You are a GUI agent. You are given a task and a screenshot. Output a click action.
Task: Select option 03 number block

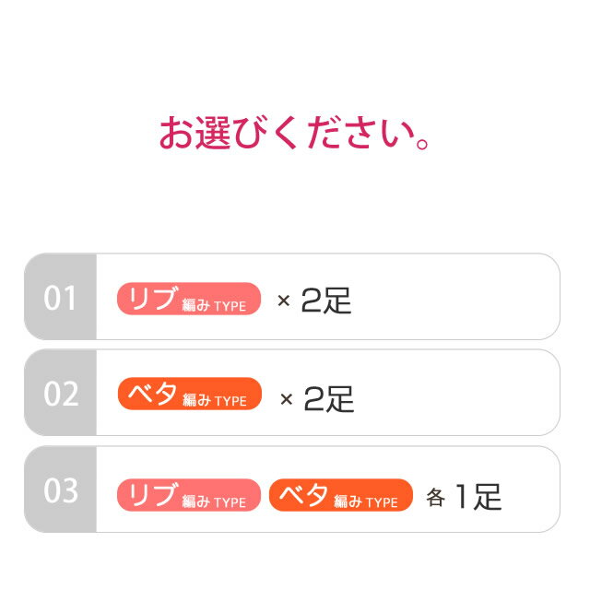coord(60,490)
